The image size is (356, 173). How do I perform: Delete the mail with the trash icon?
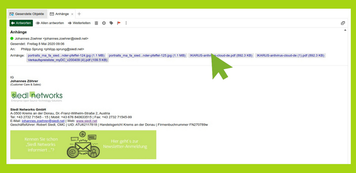click(x=96, y=23)
